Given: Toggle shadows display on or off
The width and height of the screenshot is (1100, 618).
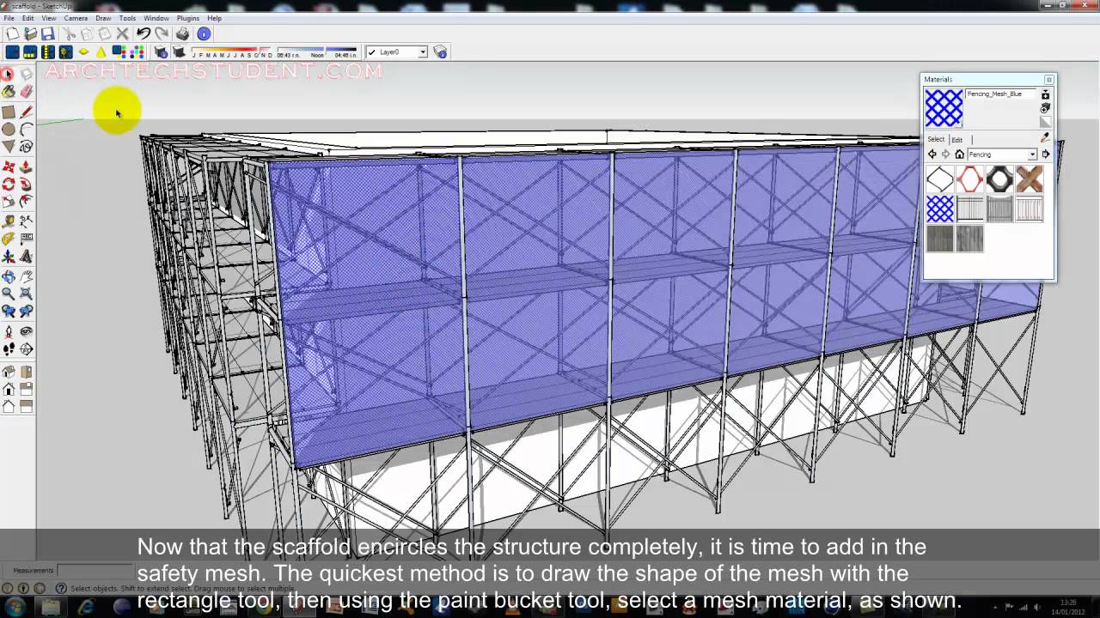Looking at the screenshot, I should click(179, 52).
